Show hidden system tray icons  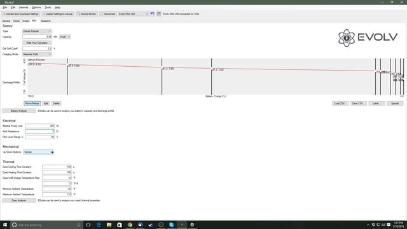pos(368,225)
